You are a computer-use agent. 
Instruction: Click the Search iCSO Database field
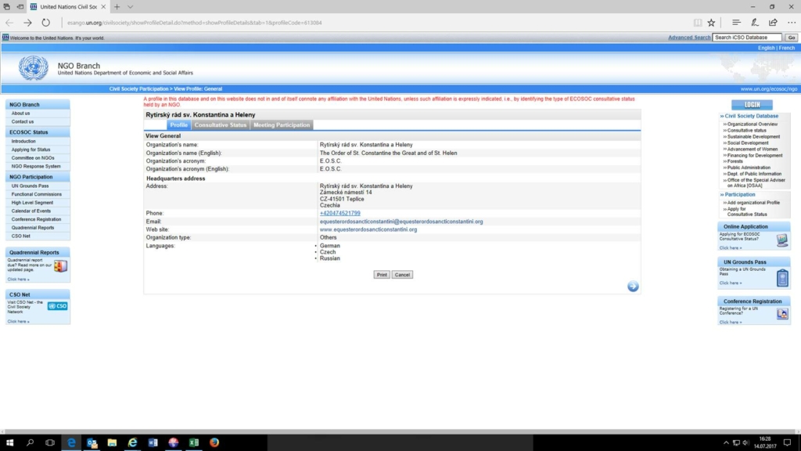(747, 38)
